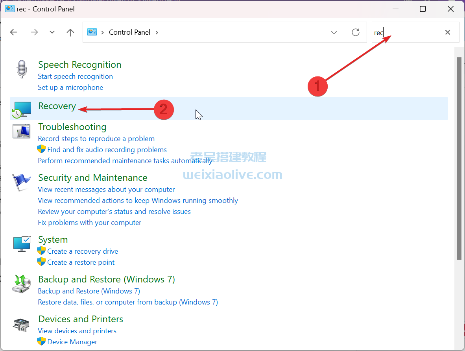This screenshot has width=465, height=351.
Task: Click the up-one-level arrow
Action: (x=70, y=32)
